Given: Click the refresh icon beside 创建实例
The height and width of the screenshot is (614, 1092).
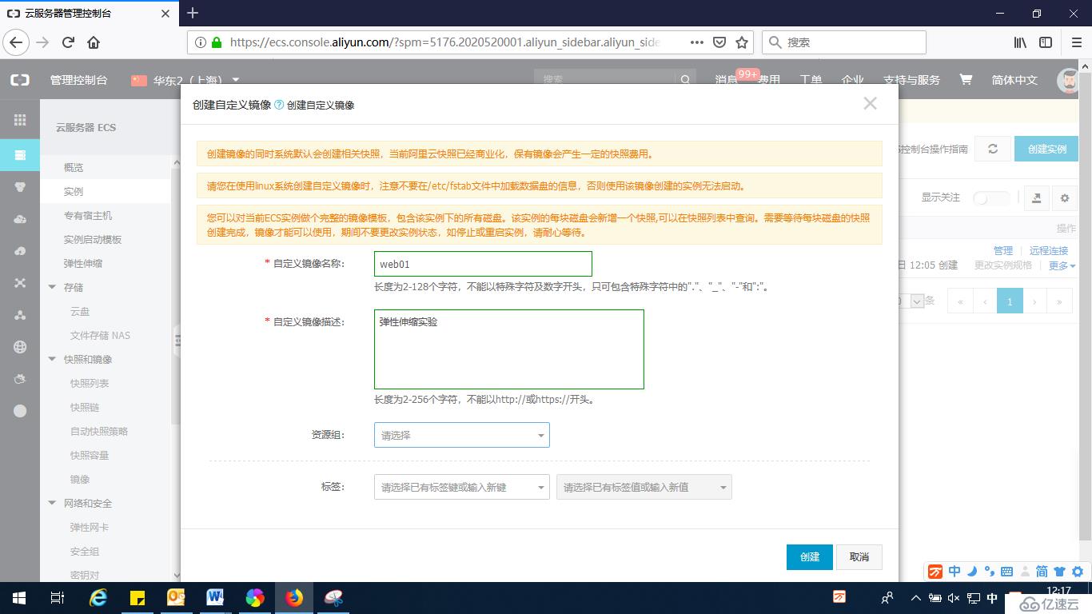Looking at the screenshot, I should [993, 149].
